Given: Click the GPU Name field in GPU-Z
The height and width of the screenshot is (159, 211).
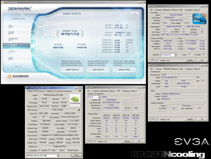Looking at the screenshot, I should [53, 95].
